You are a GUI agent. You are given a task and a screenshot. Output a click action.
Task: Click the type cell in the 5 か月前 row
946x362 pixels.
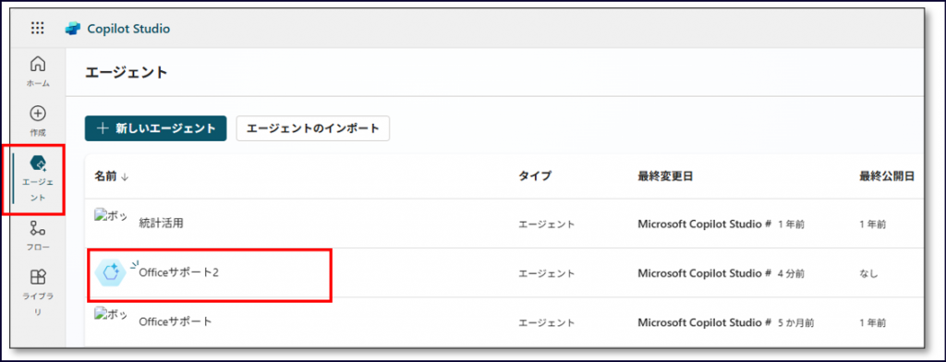547,323
